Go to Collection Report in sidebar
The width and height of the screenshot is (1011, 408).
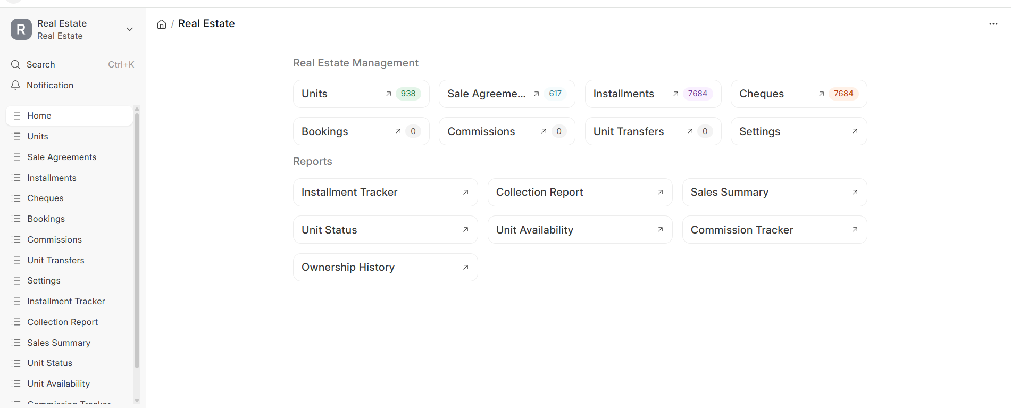click(x=69, y=322)
